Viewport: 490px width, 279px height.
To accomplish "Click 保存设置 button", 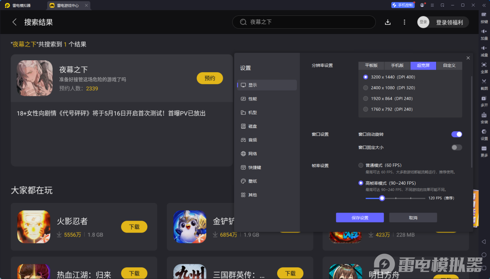I will pyautogui.click(x=360, y=218).
